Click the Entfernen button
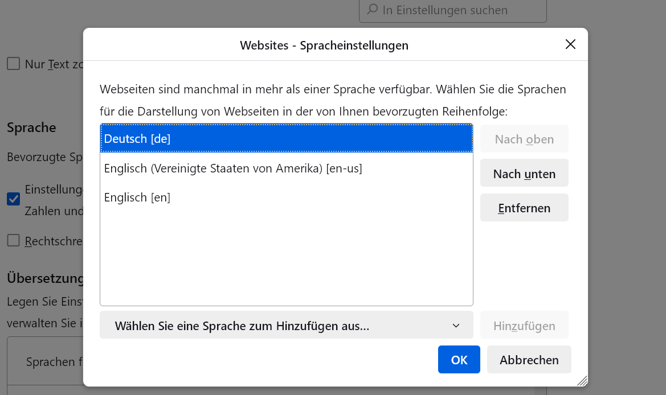 [x=524, y=208]
